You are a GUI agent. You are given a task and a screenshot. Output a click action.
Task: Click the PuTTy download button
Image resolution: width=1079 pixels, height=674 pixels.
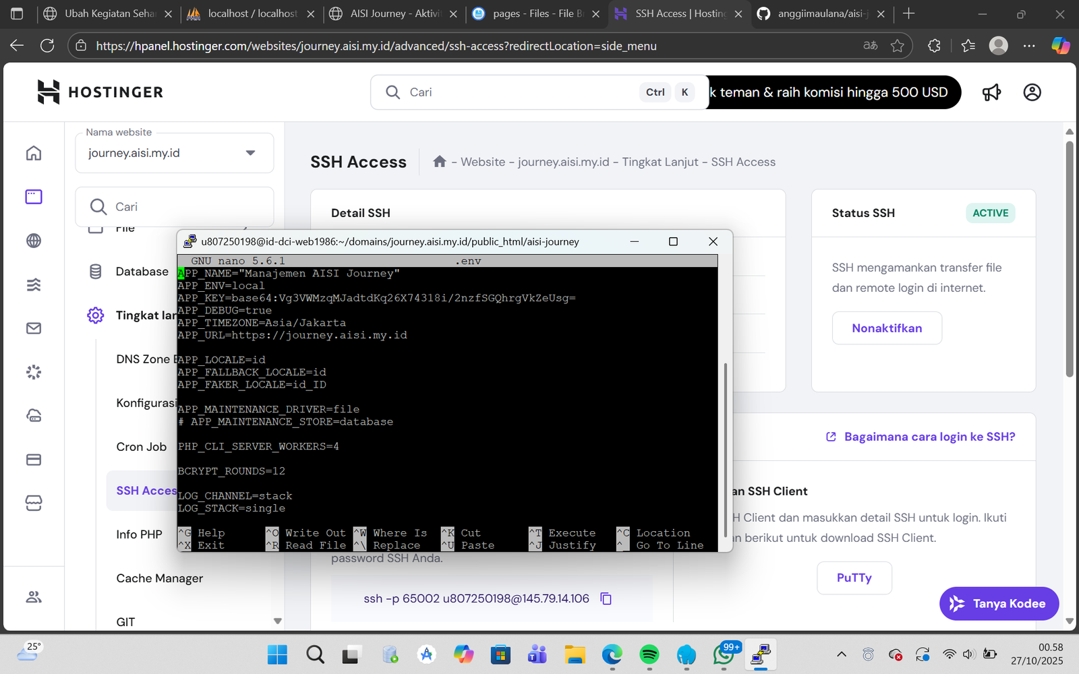tap(854, 578)
